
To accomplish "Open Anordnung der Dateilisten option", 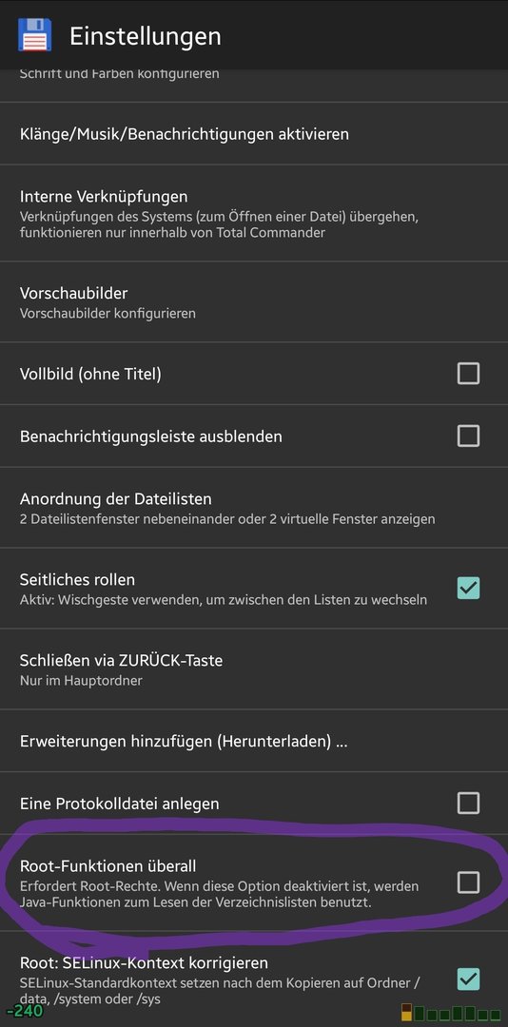I will (254, 508).
